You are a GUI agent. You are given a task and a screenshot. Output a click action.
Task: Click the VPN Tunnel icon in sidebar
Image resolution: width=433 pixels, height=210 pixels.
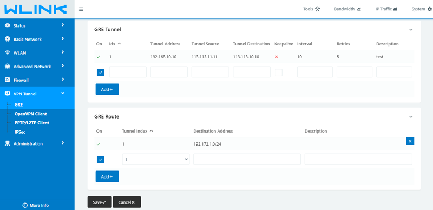pyautogui.click(x=8, y=94)
